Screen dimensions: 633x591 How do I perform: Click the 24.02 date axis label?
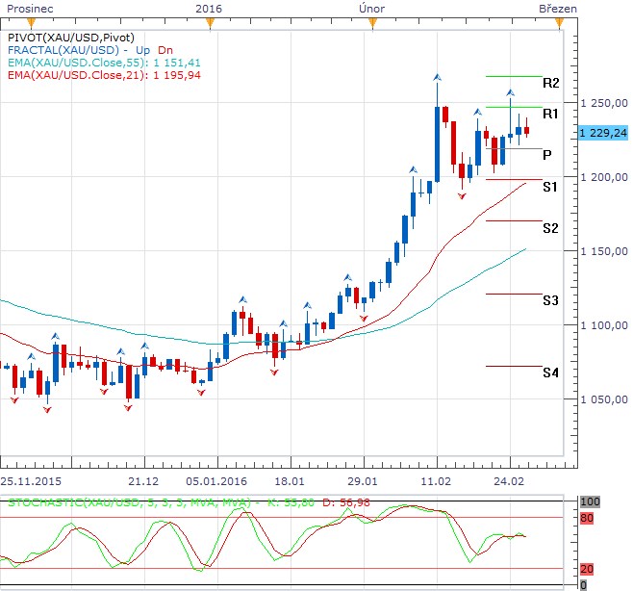tap(509, 481)
